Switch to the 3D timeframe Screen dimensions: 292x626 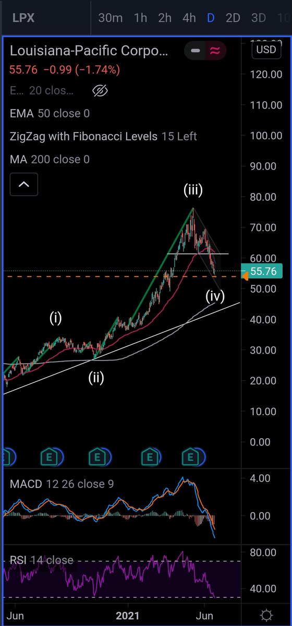click(x=259, y=18)
